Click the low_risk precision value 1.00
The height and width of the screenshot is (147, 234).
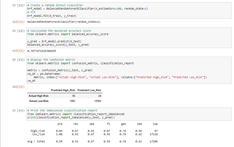point(59,134)
